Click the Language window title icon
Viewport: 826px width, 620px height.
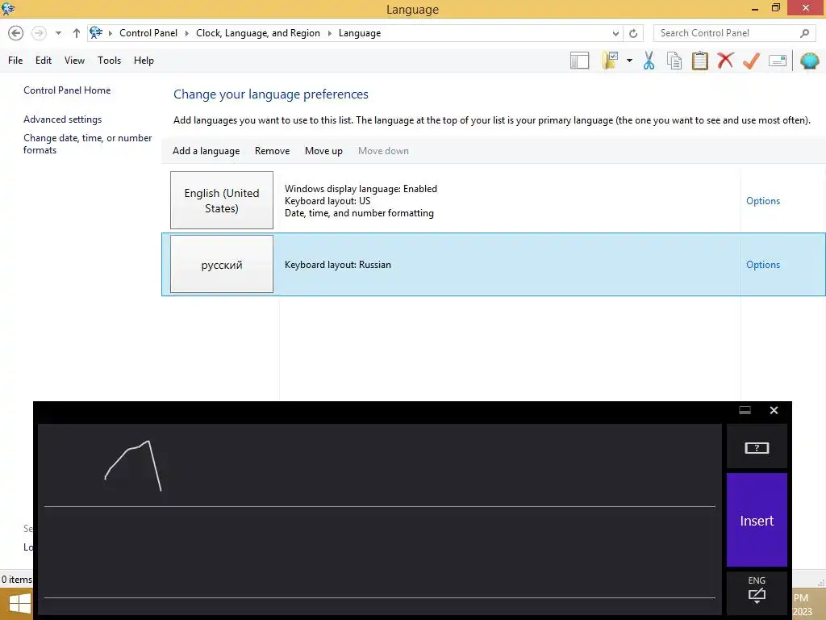[x=8, y=9]
